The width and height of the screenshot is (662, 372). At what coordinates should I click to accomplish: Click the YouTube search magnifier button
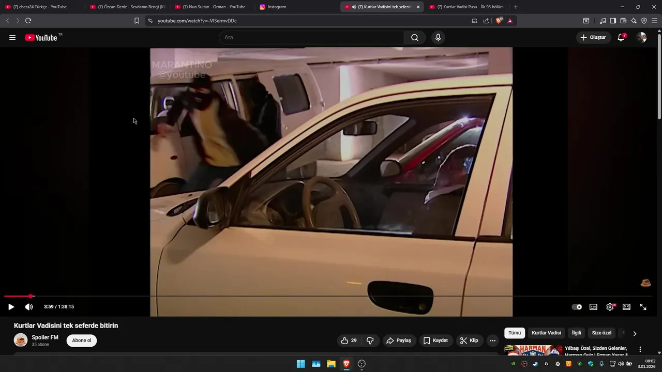(x=415, y=38)
